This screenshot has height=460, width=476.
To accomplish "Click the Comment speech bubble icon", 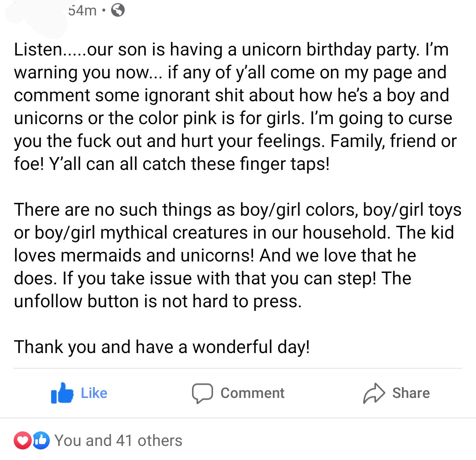I will pyautogui.click(x=202, y=393).
